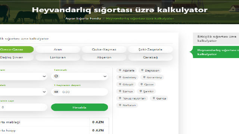Select the Qarabağ region pill
239x134 pixels.
[x=150, y=57]
